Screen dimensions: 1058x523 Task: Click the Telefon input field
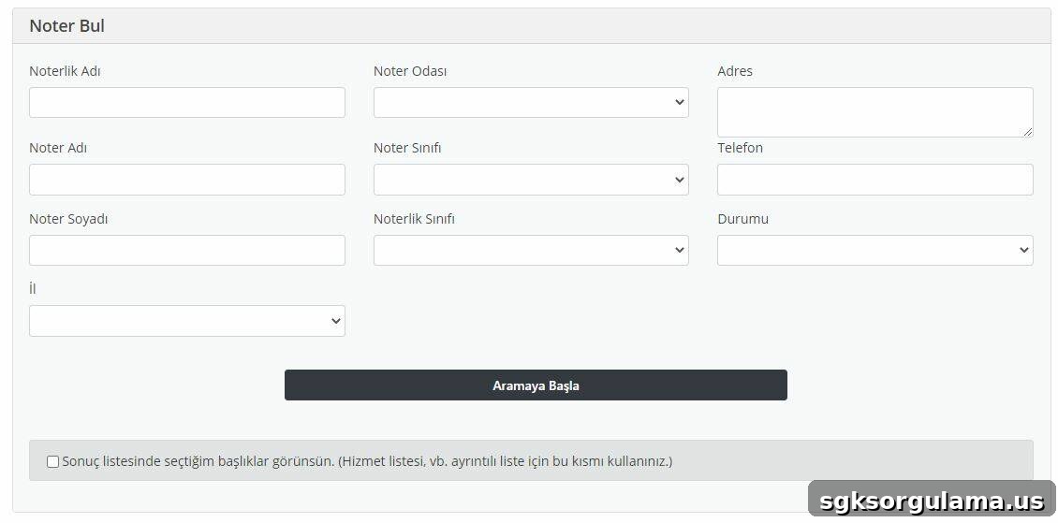(x=875, y=180)
